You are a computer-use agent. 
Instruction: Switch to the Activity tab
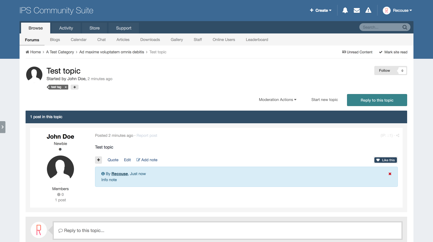click(x=66, y=28)
